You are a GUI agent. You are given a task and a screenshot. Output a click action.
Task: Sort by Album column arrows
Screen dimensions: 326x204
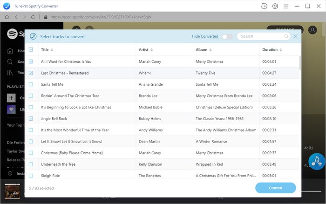[211, 50]
